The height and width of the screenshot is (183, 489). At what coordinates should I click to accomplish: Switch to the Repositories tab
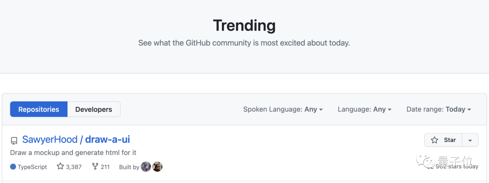pos(38,110)
